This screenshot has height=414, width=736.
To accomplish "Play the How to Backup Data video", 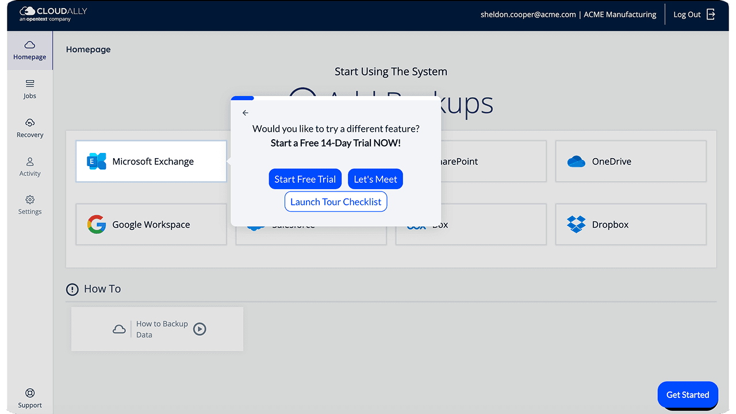I will [200, 329].
